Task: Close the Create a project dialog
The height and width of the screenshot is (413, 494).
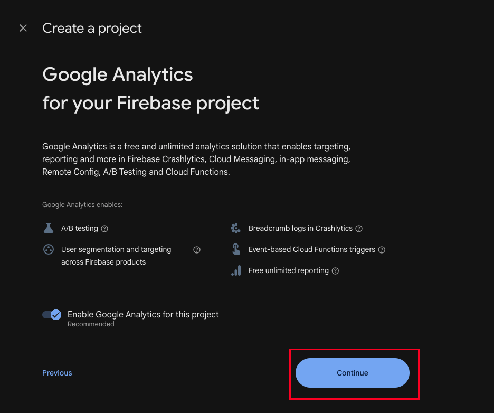Action: pos(23,28)
